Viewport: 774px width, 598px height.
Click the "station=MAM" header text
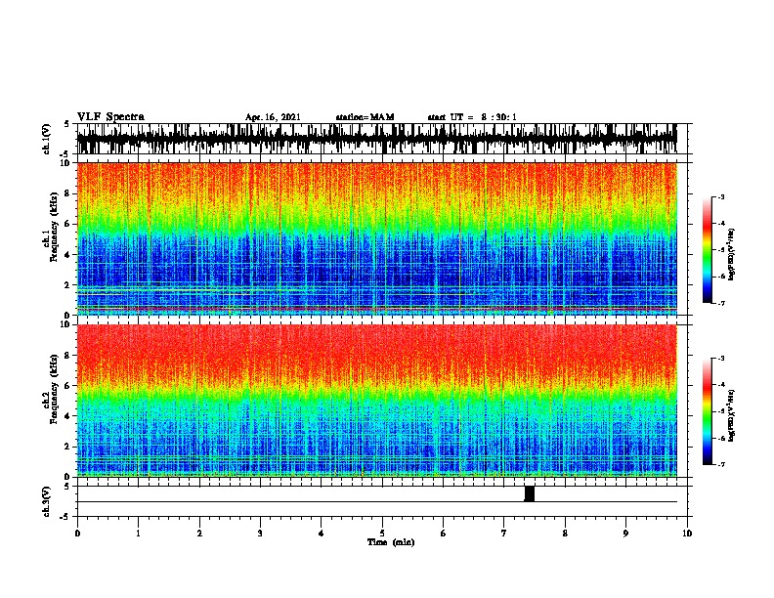pyautogui.click(x=365, y=117)
